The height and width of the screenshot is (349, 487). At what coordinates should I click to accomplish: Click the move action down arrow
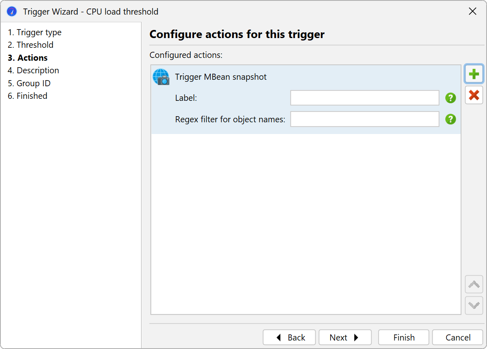[474, 305]
